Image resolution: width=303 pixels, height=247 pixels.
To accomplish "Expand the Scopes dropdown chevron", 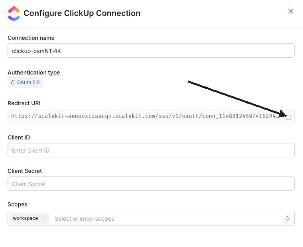I will coord(287,218).
